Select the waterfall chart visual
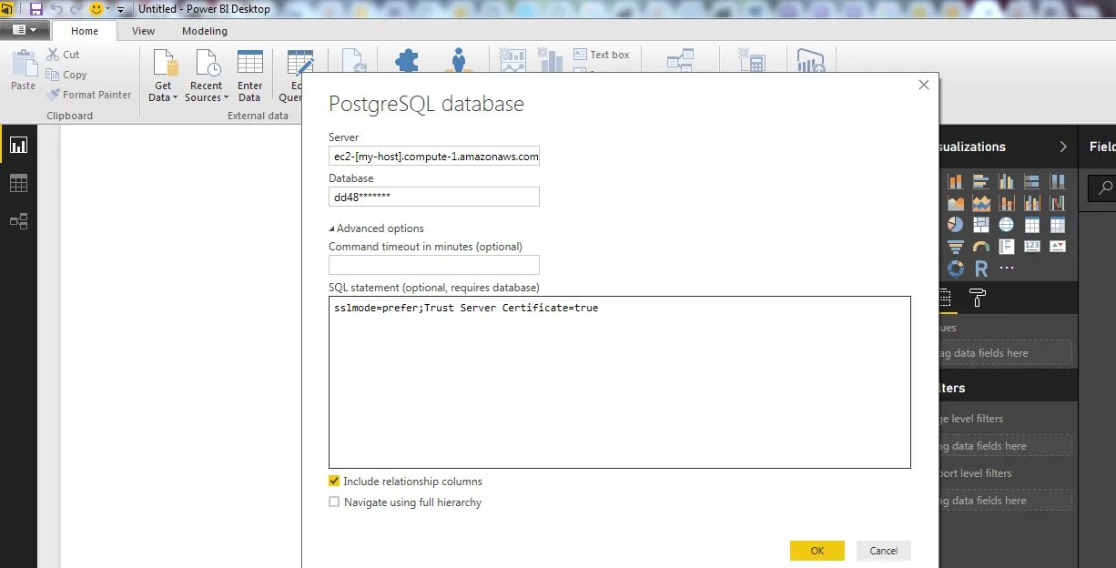Viewport: 1116px width, 568px height. (1058, 203)
